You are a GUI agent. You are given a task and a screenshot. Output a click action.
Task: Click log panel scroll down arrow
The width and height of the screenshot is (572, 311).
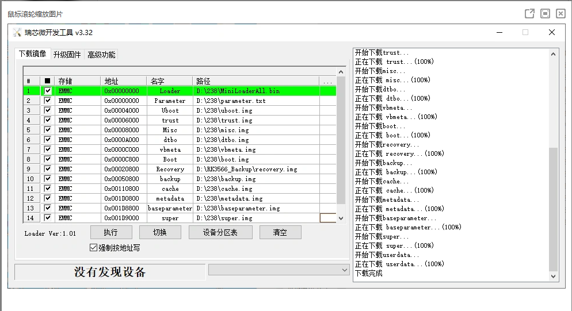pos(553,277)
